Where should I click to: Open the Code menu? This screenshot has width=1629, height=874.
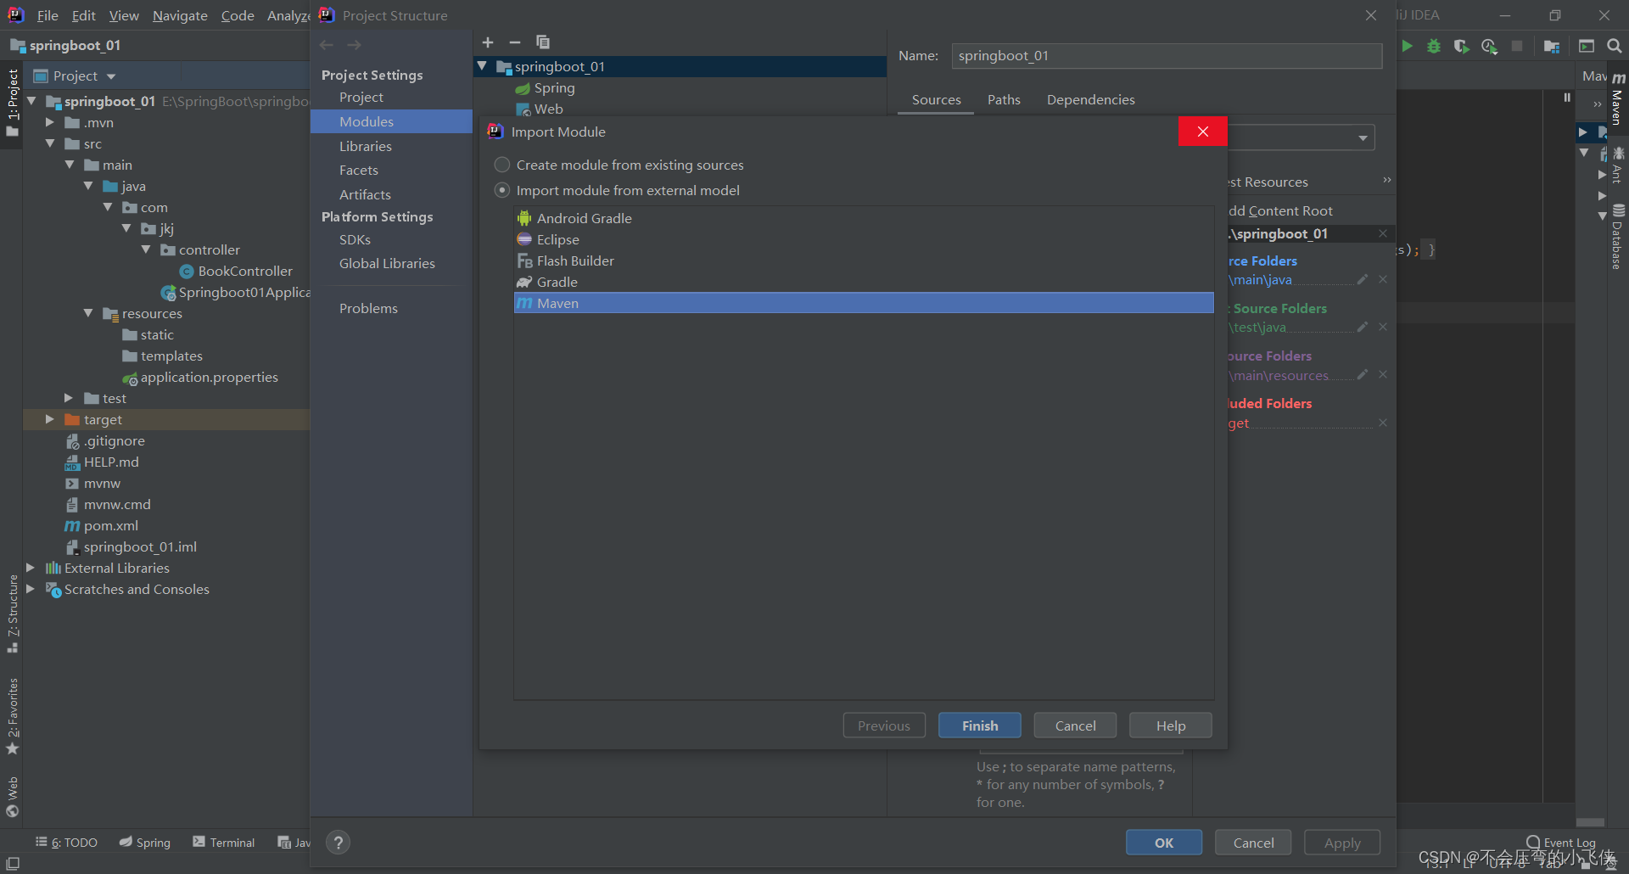238,15
